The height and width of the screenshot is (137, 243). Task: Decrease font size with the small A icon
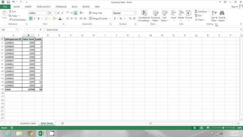[62, 13]
